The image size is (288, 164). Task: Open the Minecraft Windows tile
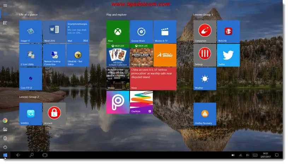(141, 55)
